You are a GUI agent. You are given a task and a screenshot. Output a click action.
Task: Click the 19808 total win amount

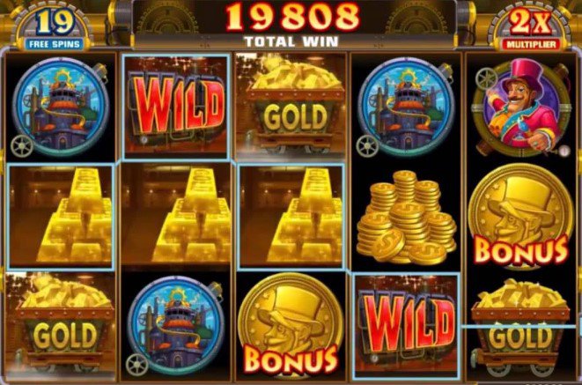(x=292, y=18)
